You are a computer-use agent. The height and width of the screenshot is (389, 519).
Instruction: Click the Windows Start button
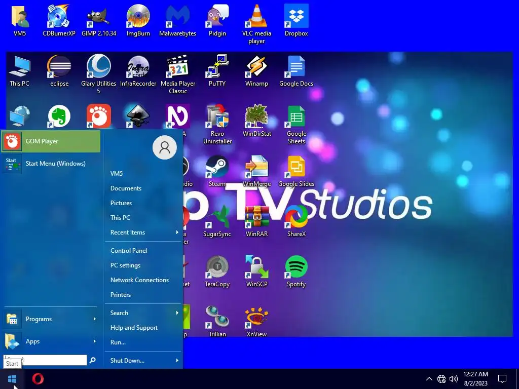click(x=12, y=379)
